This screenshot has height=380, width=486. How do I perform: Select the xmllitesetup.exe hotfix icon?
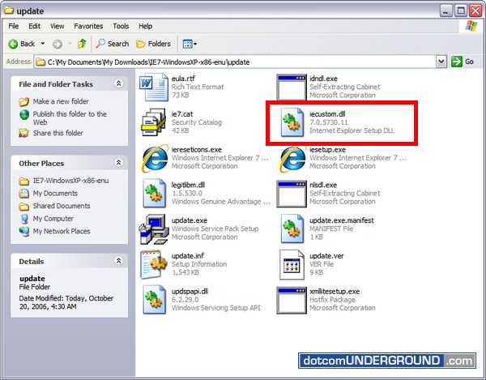[x=292, y=301]
